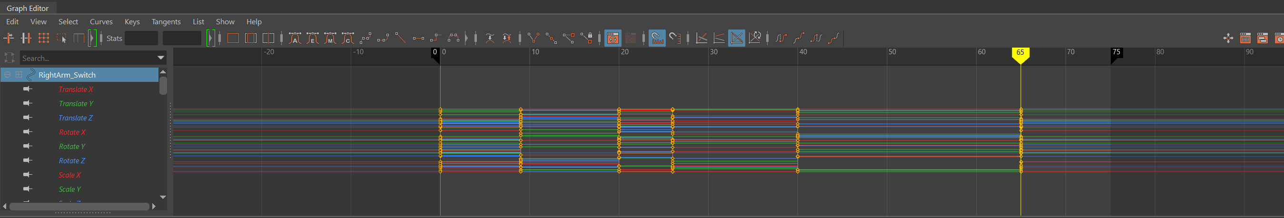This screenshot has width=1284, height=218.
Task: Toggle Auto Load Graph Editor button
Action: tap(612, 38)
